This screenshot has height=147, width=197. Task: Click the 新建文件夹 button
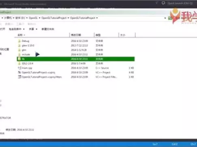click(48, 29)
